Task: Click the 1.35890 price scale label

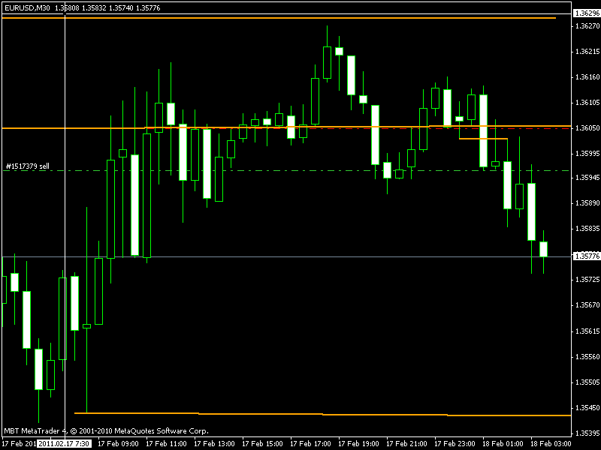Action: [587, 203]
